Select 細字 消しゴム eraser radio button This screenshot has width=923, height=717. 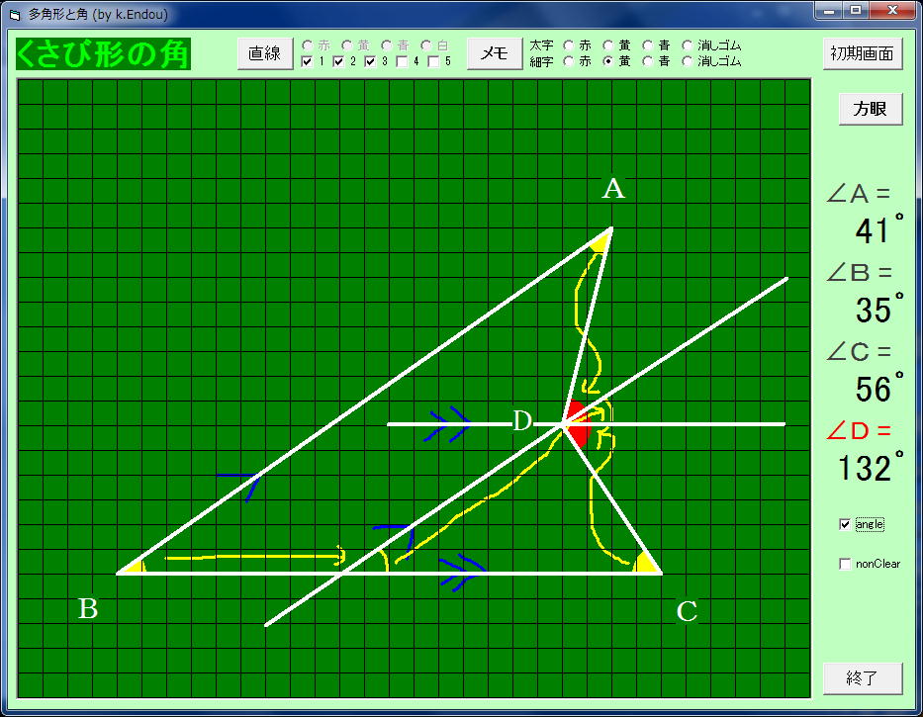pyautogui.click(x=687, y=61)
